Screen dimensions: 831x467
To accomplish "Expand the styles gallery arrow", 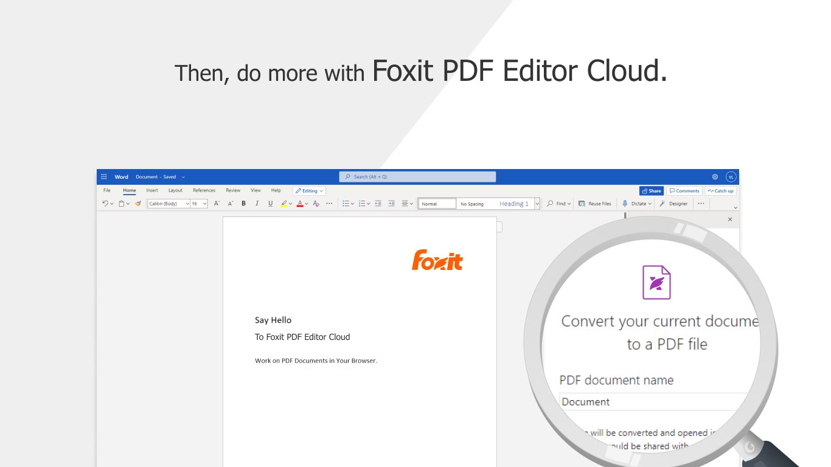I will (x=537, y=204).
